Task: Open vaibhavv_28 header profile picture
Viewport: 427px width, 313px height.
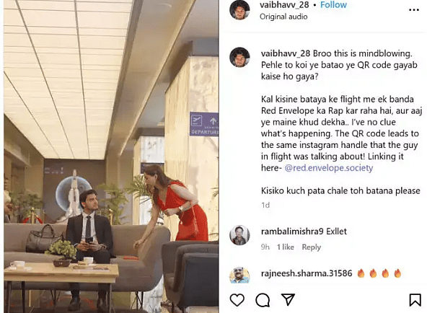Action: click(239, 10)
